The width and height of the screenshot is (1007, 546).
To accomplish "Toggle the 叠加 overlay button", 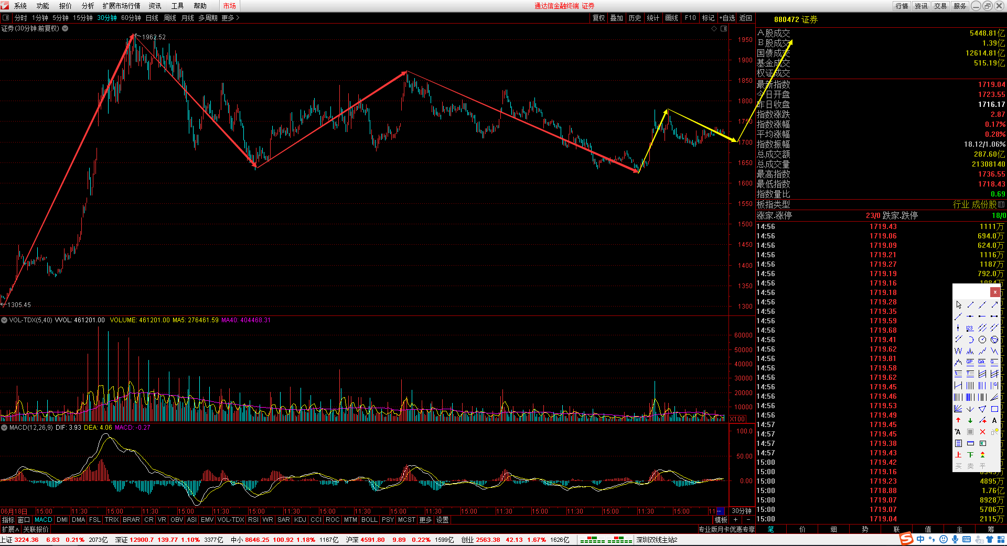I will click(x=616, y=18).
